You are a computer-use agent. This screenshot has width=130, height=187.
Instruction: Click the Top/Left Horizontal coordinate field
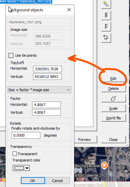click(47, 69)
